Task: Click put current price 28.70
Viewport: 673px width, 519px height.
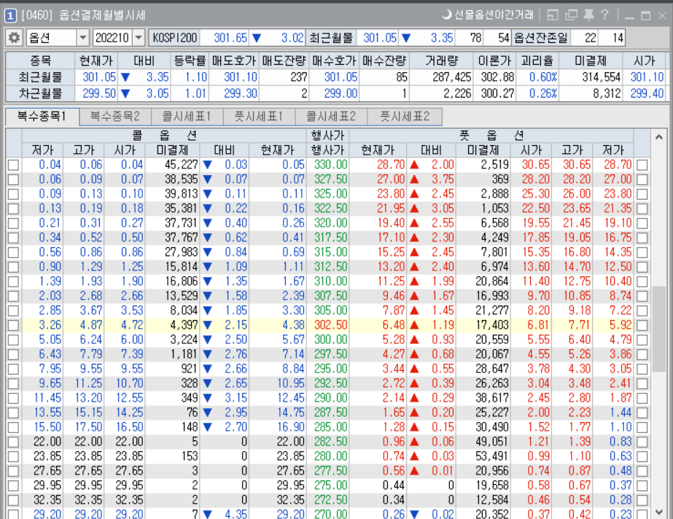Action: pos(391,165)
